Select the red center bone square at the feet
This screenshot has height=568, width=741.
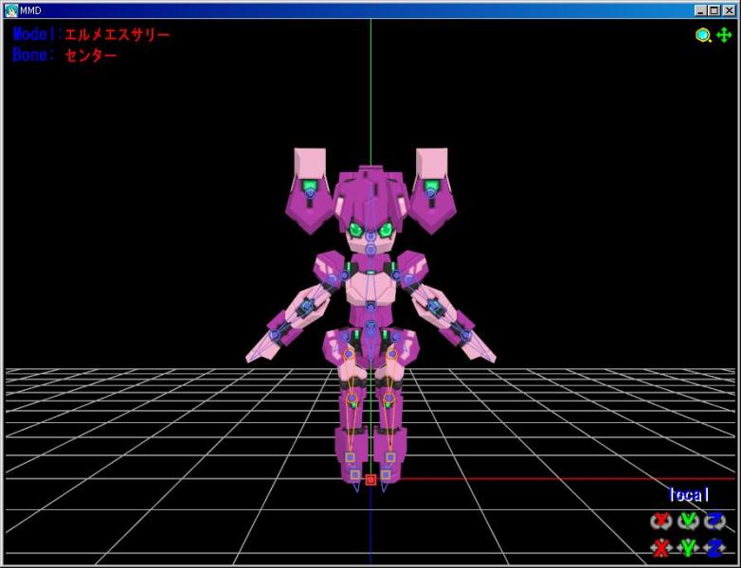(x=370, y=480)
